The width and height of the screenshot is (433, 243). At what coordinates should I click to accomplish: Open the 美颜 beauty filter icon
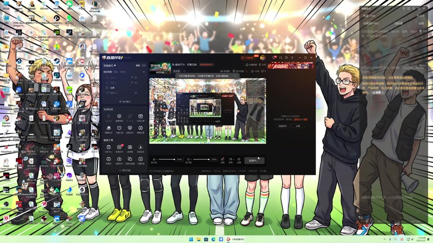[x=222, y=160]
